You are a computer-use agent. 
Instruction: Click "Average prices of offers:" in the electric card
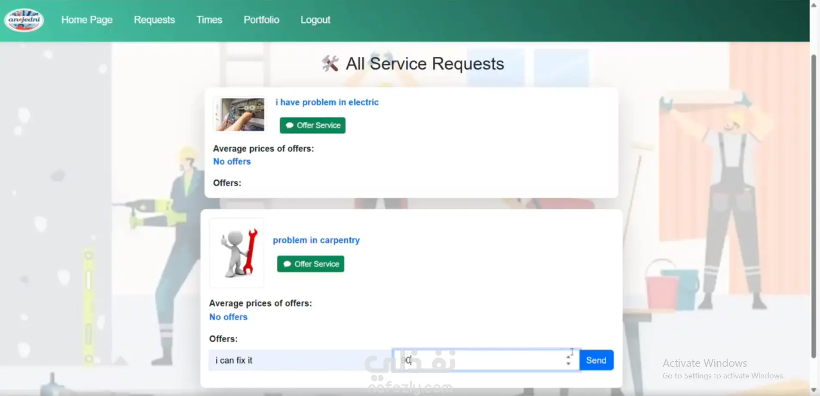263,149
